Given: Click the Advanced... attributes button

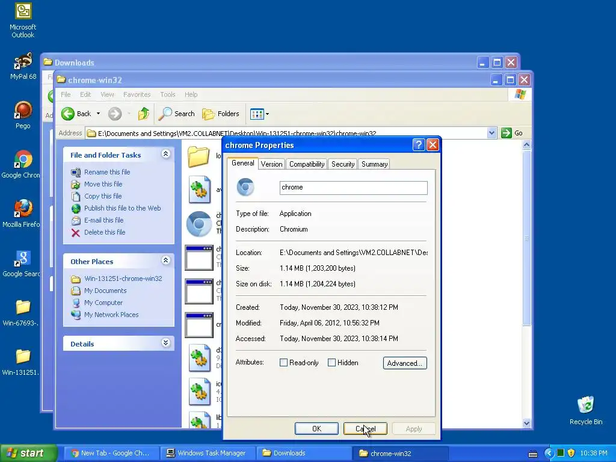Looking at the screenshot, I should pyautogui.click(x=405, y=363).
